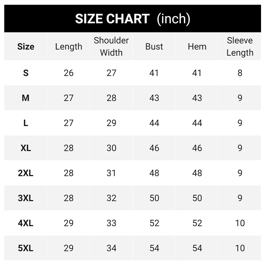Click the length value 26 for size S

point(69,73)
